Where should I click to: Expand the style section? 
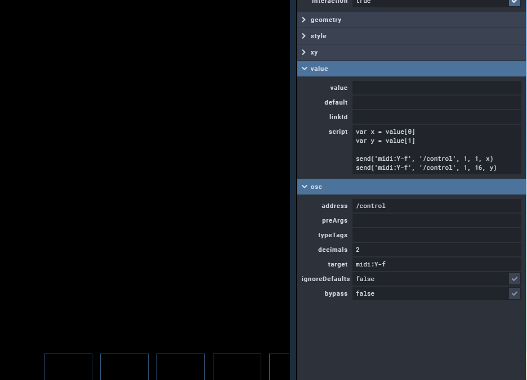pyautogui.click(x=412, y=36)
